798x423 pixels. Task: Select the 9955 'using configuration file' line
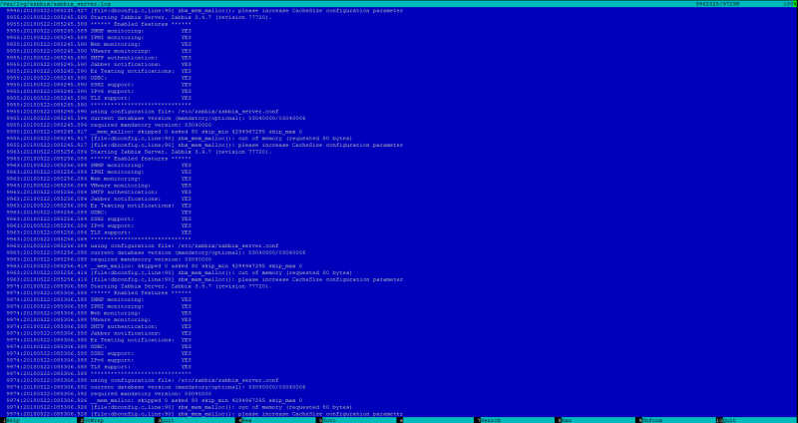pos(143,112)
